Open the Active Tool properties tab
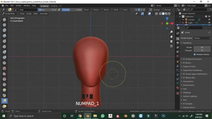Screen dimensions: 212x119 [x=178, y=33]
